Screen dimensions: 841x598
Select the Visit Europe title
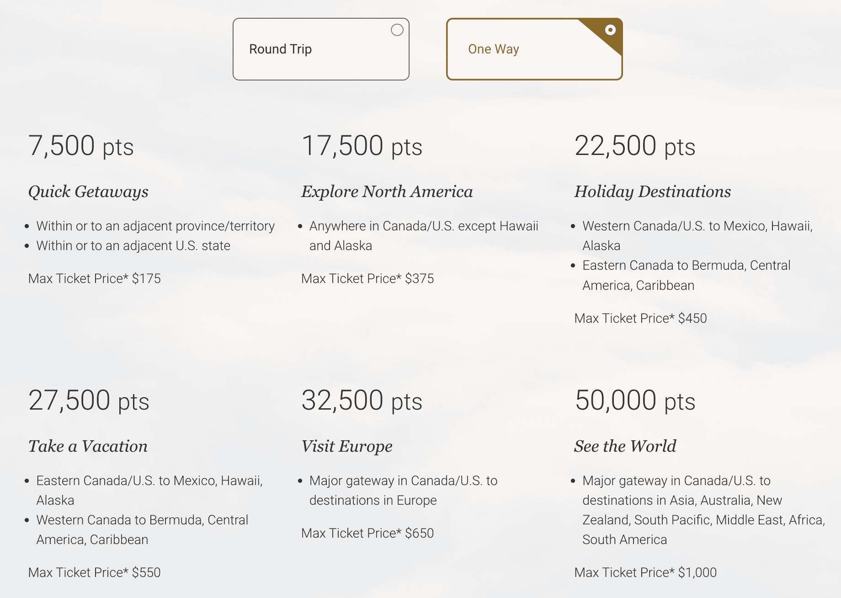tap(346, 446)
